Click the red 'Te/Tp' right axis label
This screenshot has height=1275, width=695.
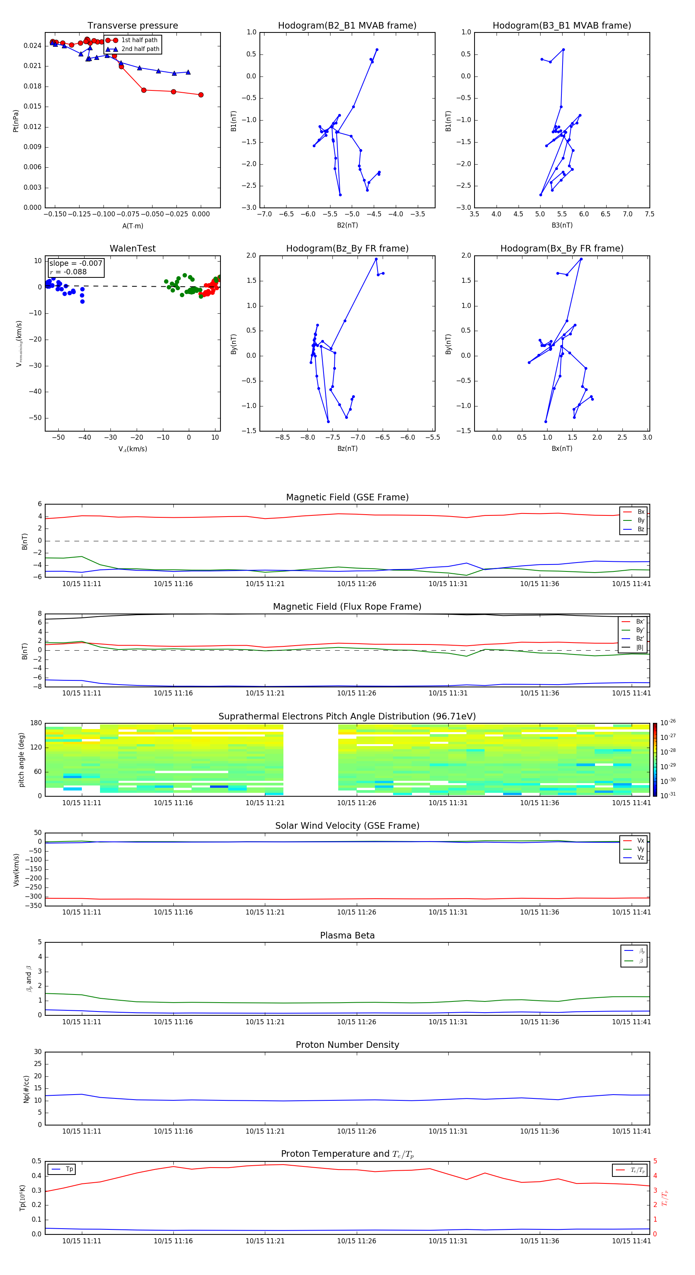click(x=665, y=1198)
